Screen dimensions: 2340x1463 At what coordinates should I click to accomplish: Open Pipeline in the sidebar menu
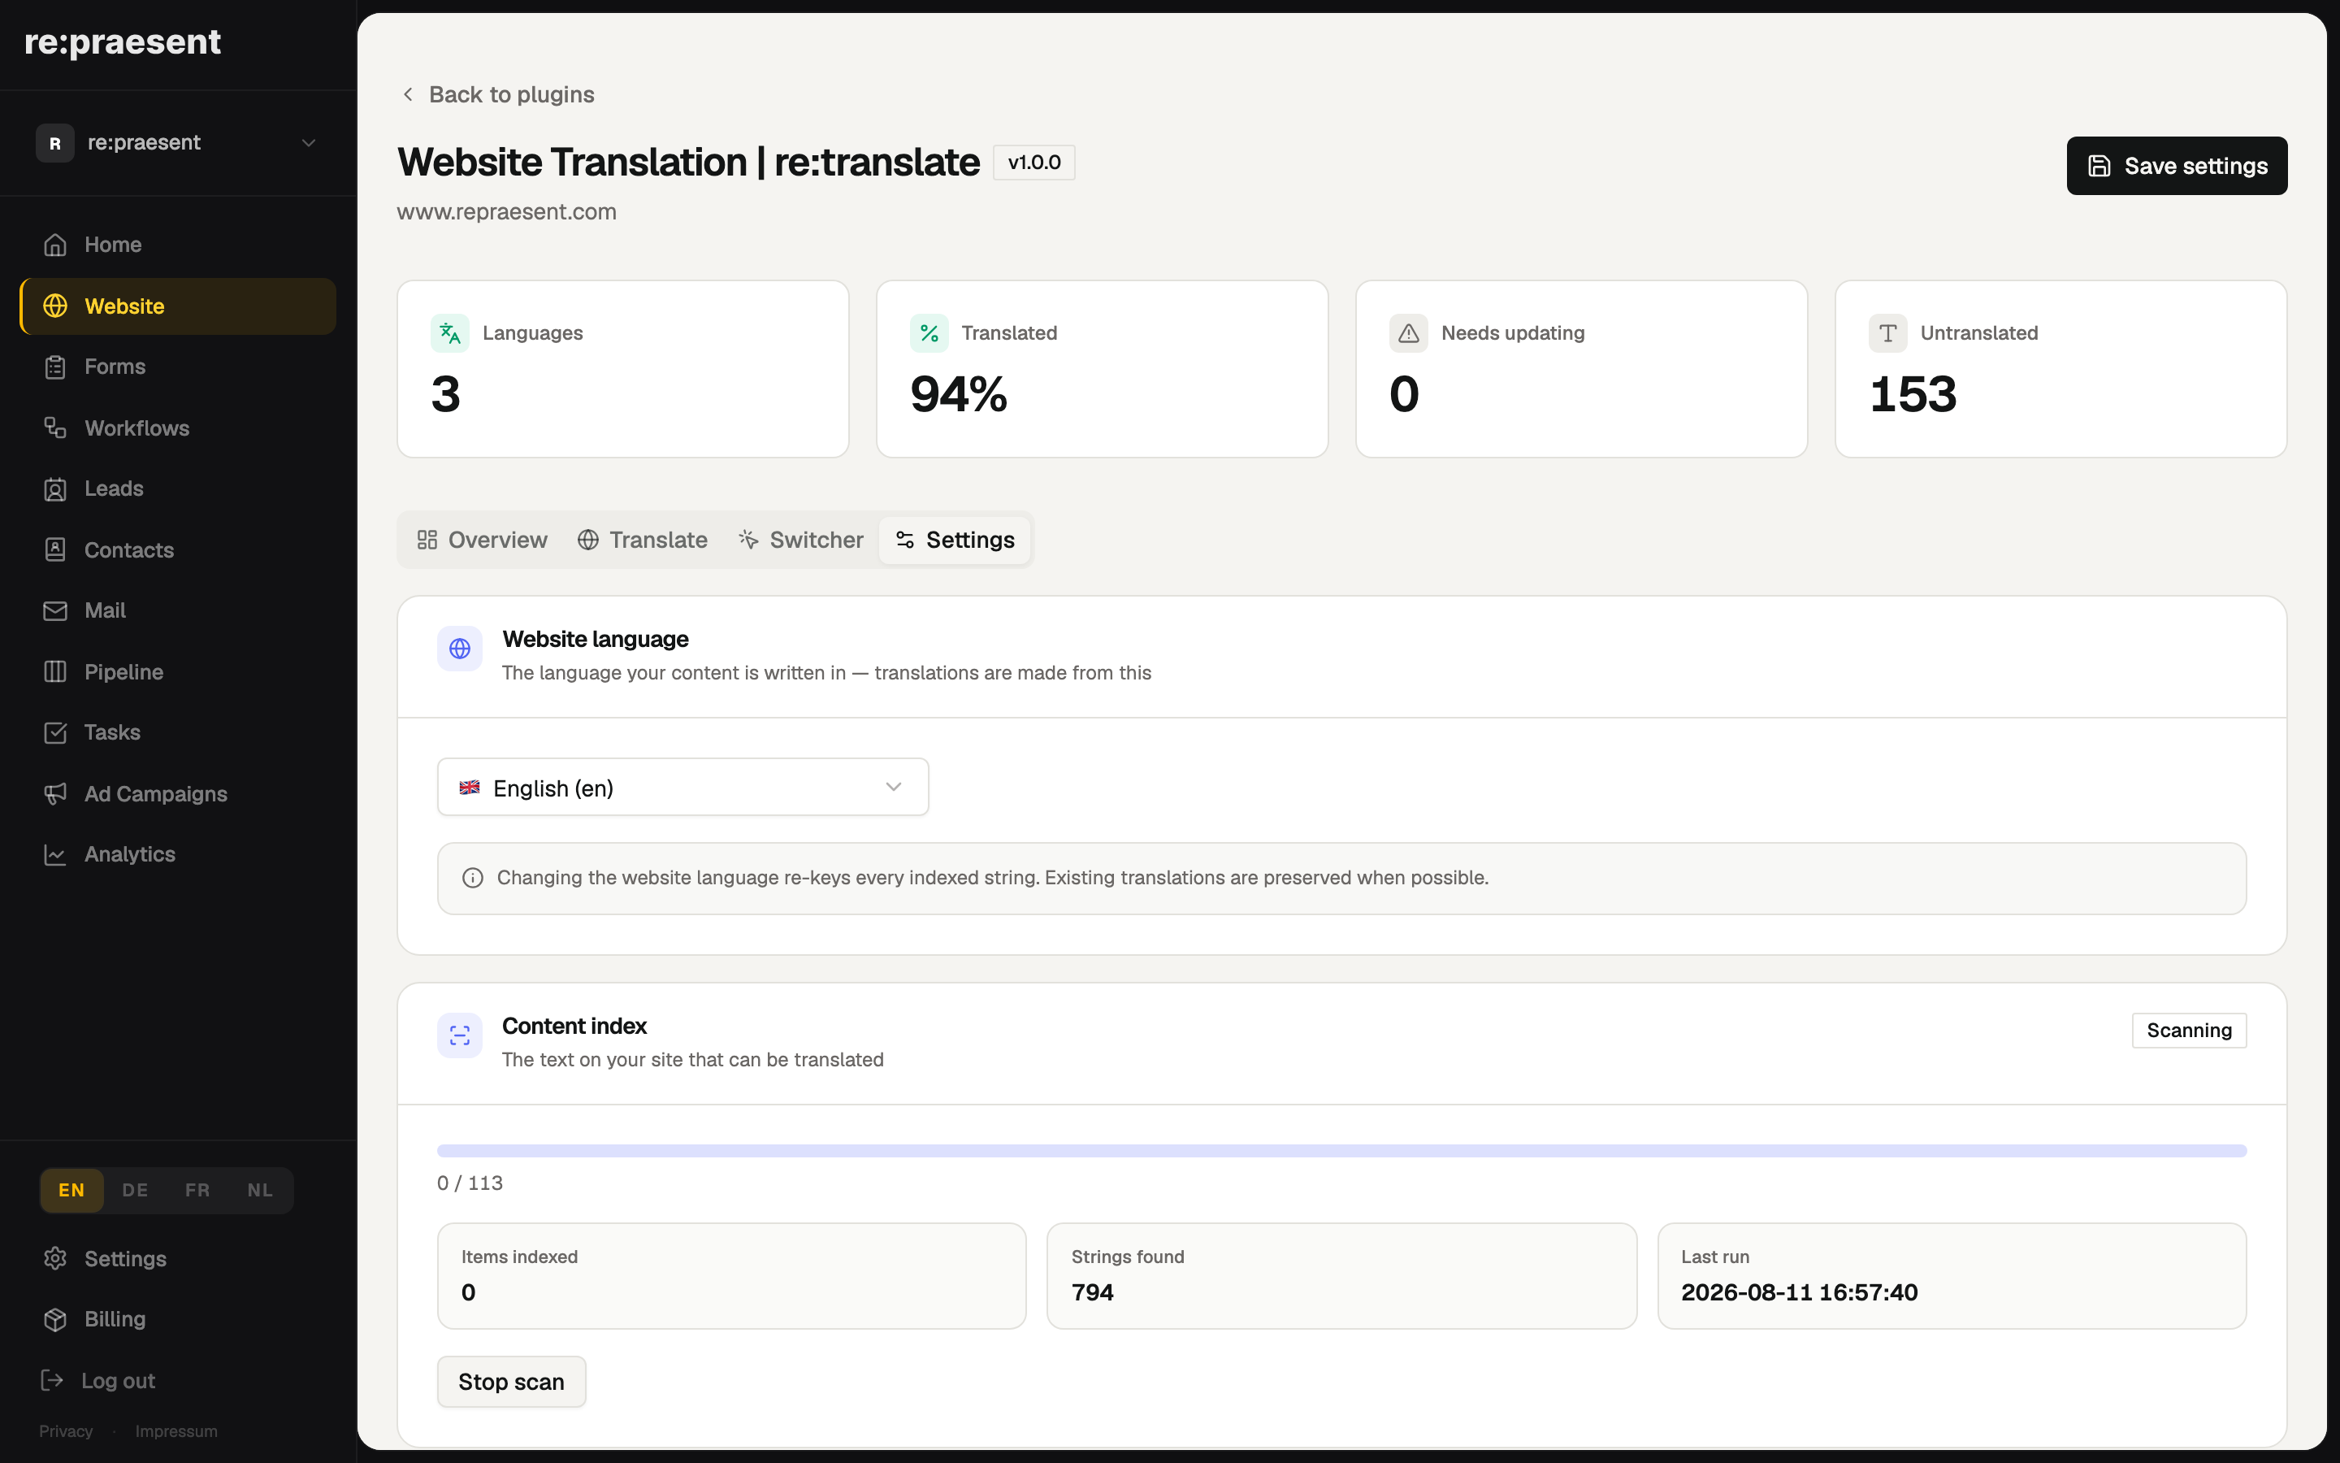(178, 671)
